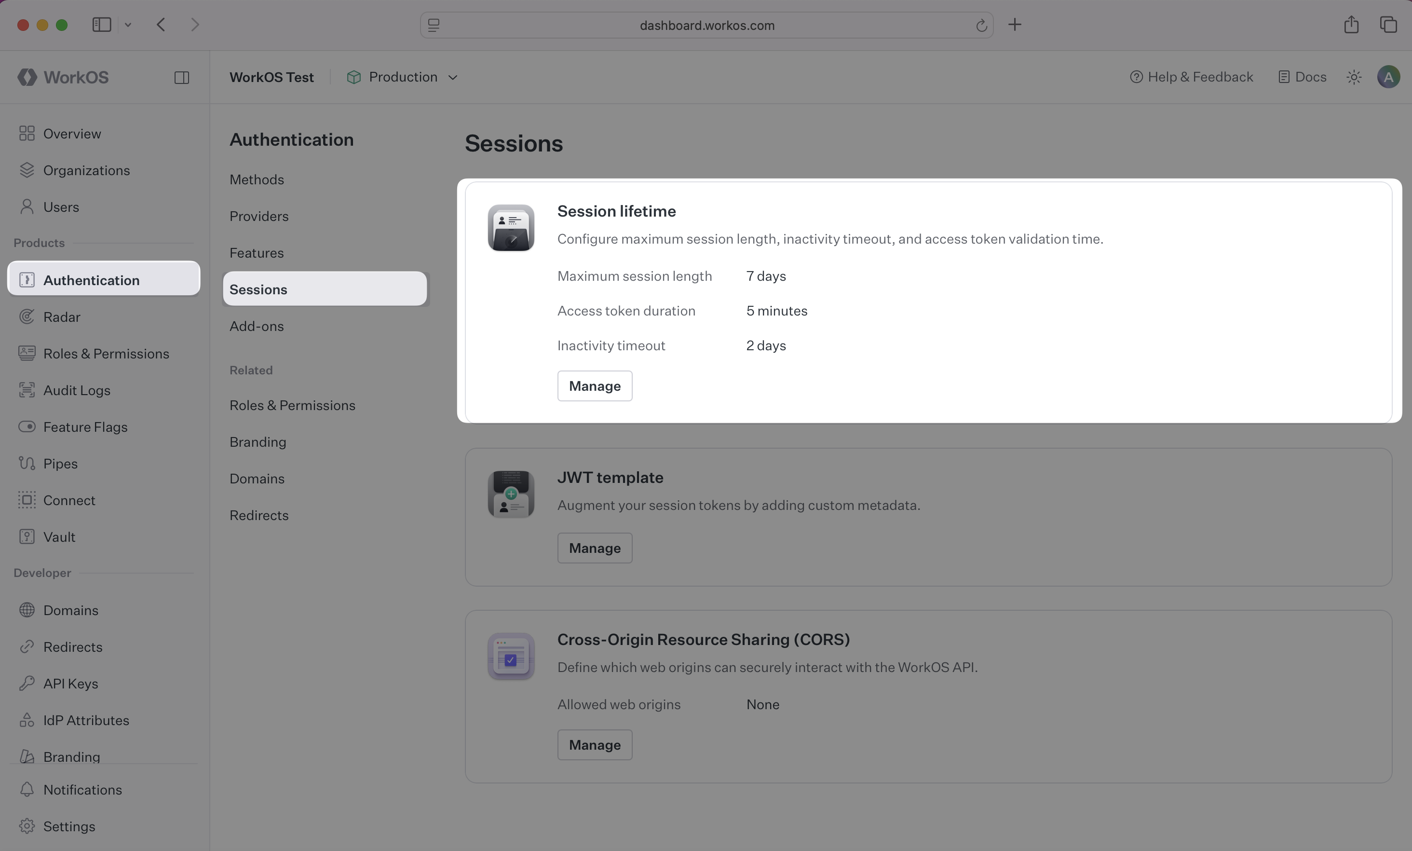
Task: Select the Help & Feedback option
Action: click(x=1191, y=76)
